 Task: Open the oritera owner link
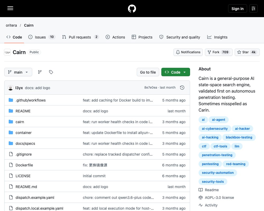[x=11, y=25]
